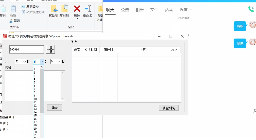The image size is (256, 140).
Task: Click the green phone call icon
Action: click(x=251, y=9)
